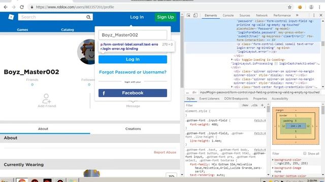325x182 pixels.
Task: Click the Message option on profile
Action: click(133, 106)
